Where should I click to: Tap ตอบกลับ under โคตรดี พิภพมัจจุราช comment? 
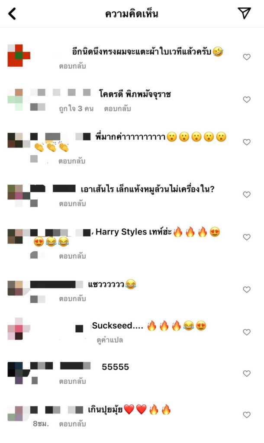pos(117,109)
